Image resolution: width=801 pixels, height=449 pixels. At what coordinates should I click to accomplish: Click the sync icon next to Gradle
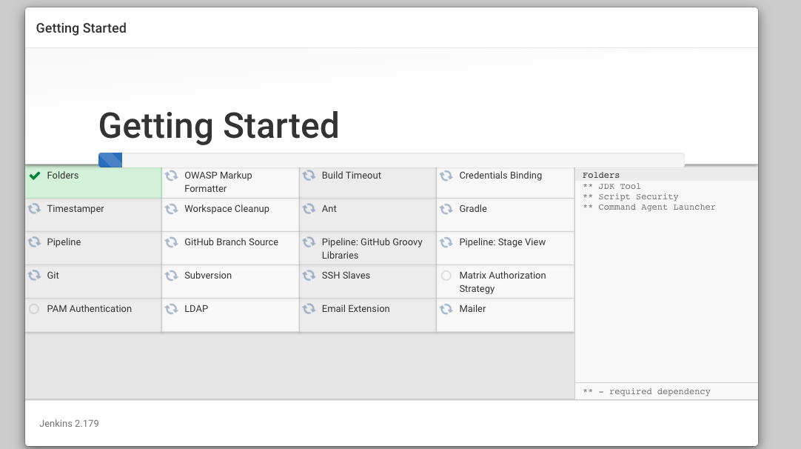pos(446,209)
